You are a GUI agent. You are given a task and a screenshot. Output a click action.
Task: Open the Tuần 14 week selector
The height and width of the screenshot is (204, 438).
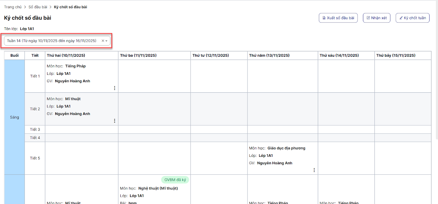(x=52, y=41)
